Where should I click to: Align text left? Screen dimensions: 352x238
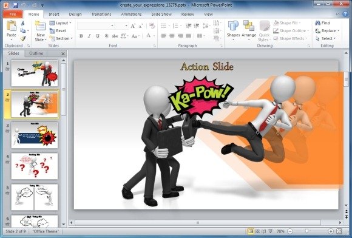(164, 36)
